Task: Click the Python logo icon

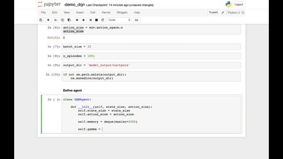Action: pos(229,4)
